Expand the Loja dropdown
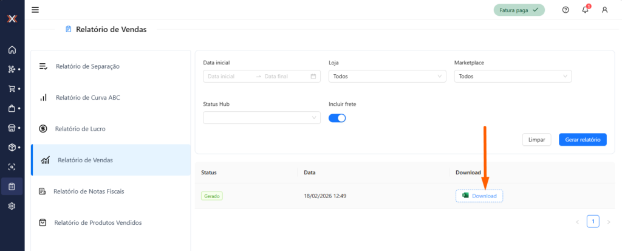Screen dimensions: 622x251 387,77
